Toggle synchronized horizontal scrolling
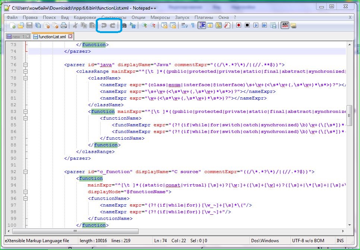The width and height of the screenshot is (360, 250). (173, 25)
